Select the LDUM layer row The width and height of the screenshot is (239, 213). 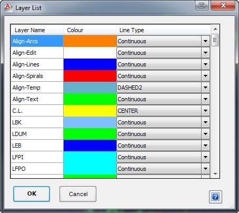click(111, 134)
